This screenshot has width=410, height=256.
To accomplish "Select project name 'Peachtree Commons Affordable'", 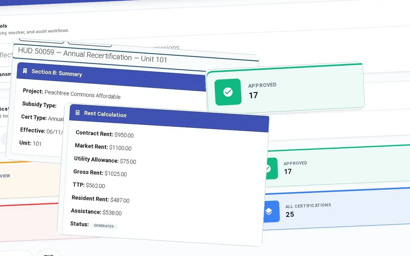I will [x=83, y=94].
